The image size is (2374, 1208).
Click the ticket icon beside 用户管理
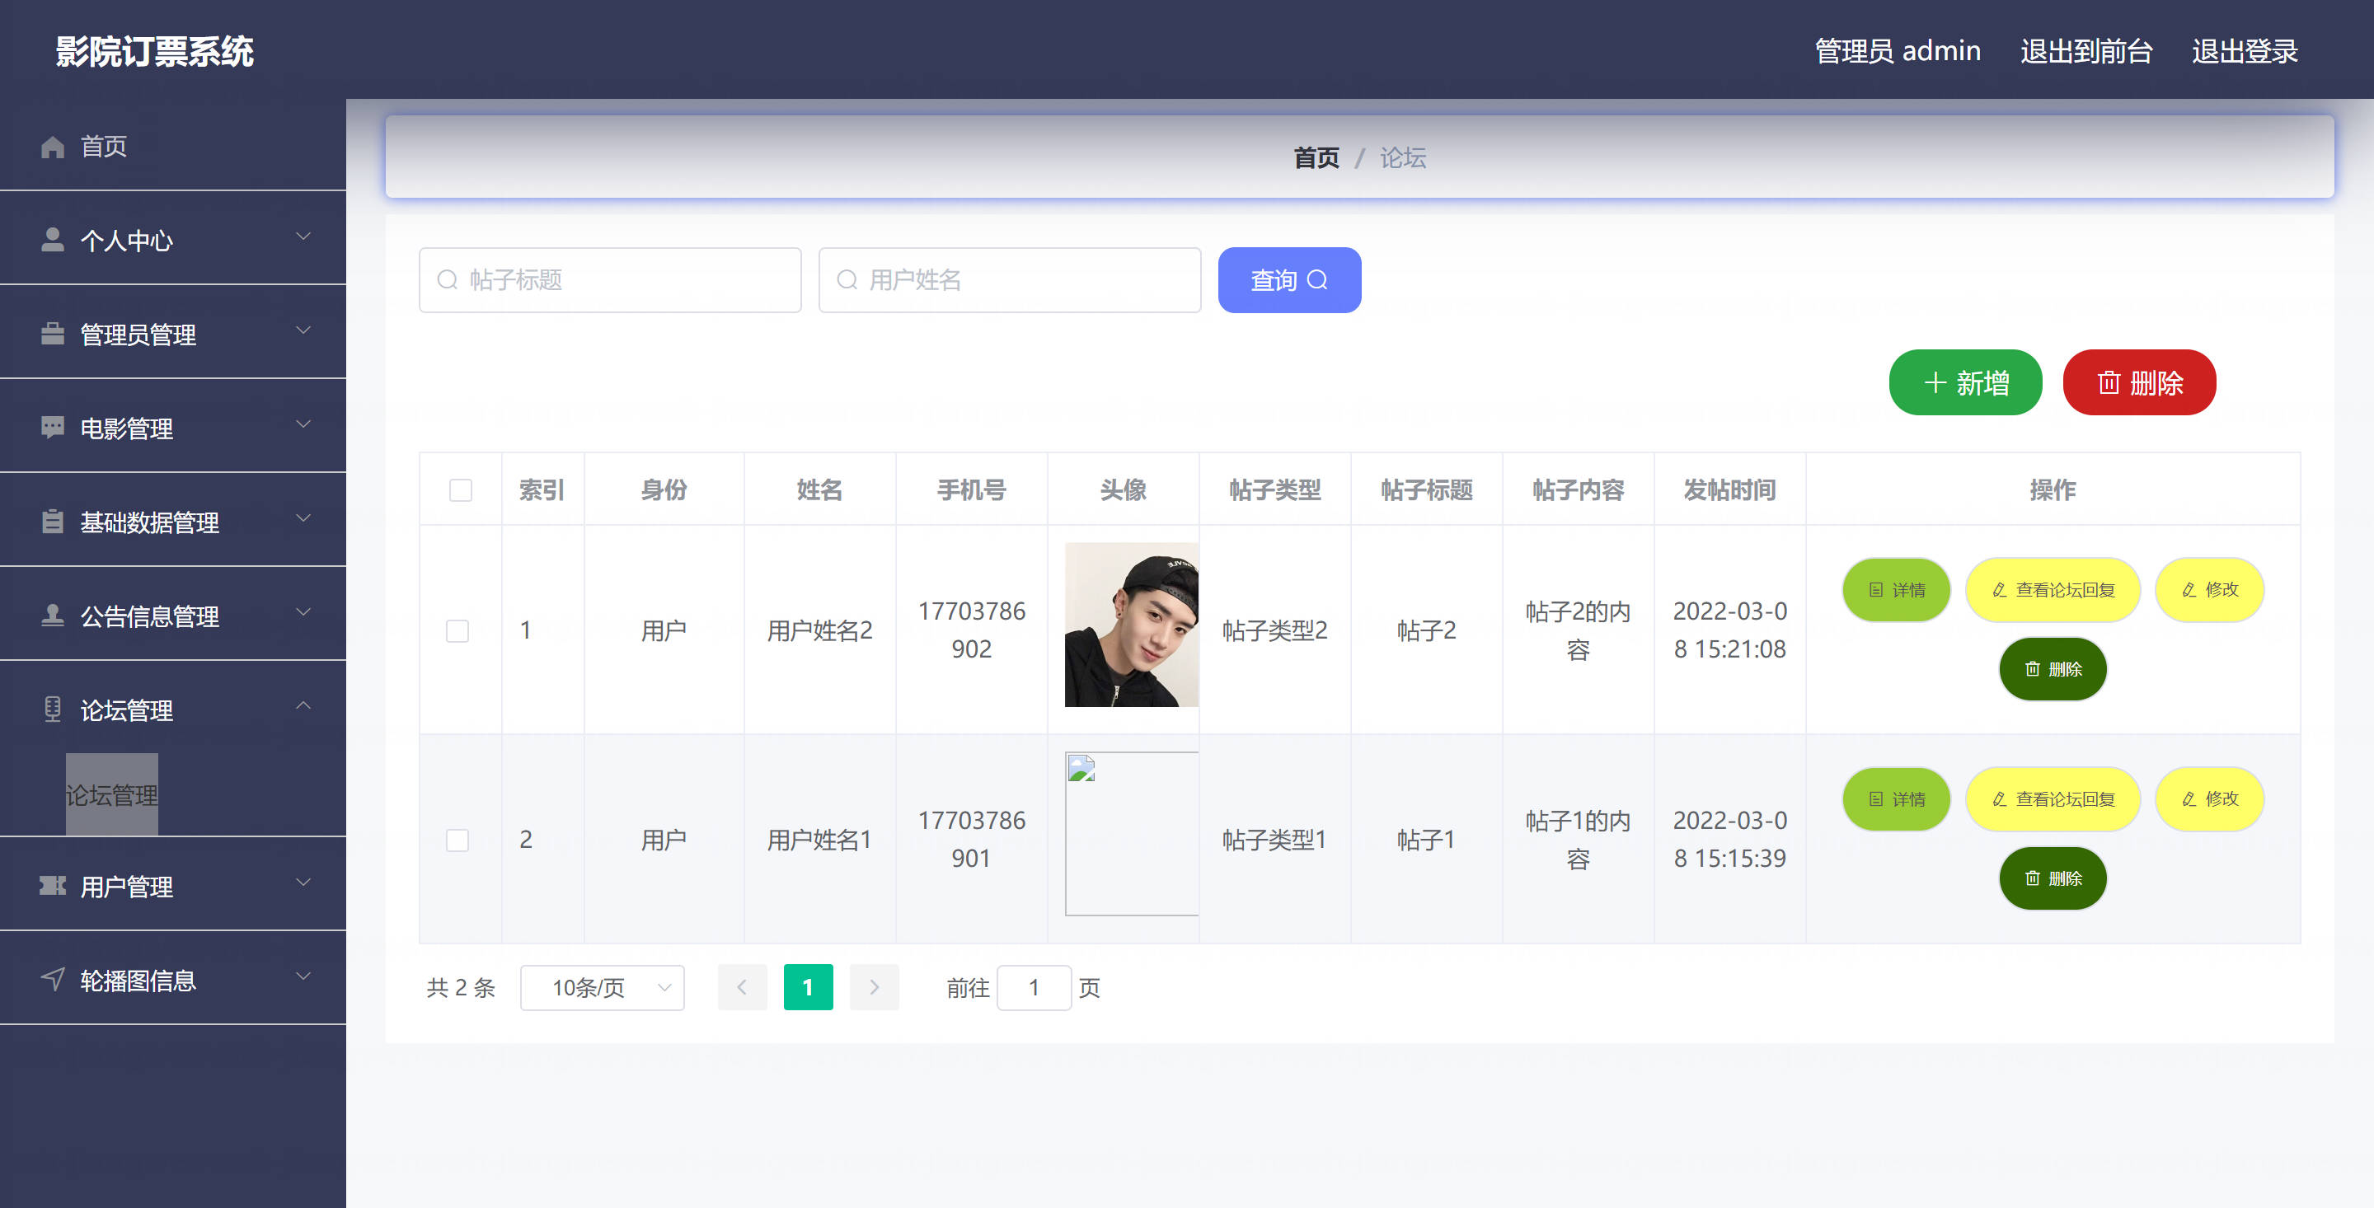[53, 886]
